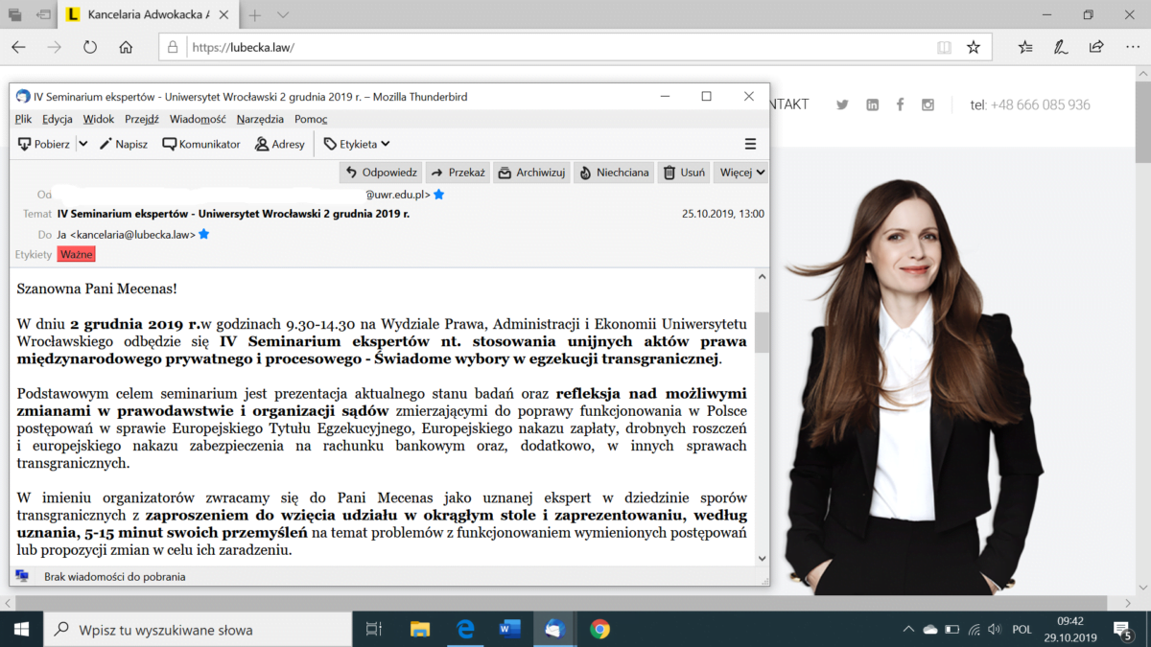1151x647 pixels.
Task: Click the Facebook icon in website header
Action: 900,104
